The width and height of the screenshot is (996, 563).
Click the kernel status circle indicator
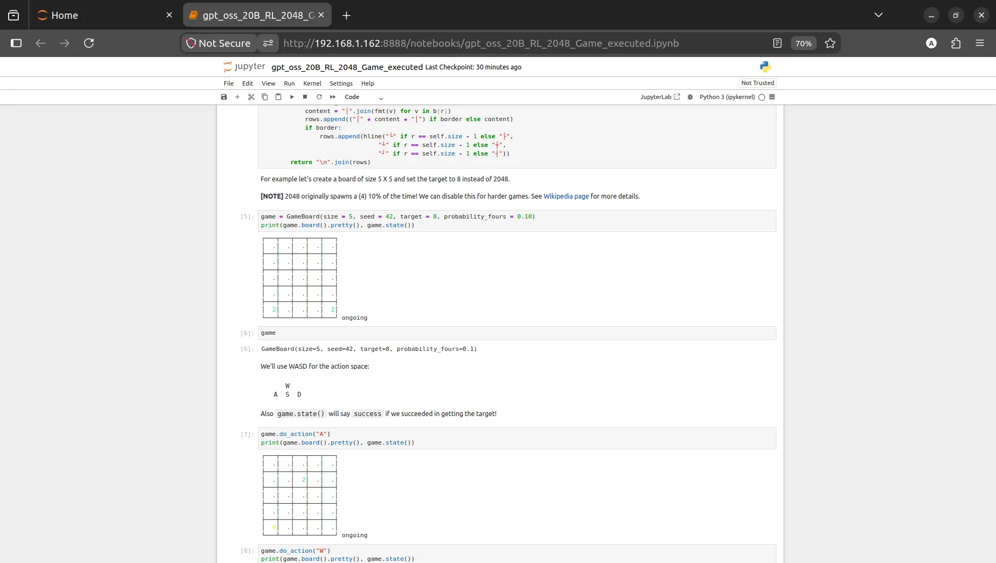click(762, 97)
